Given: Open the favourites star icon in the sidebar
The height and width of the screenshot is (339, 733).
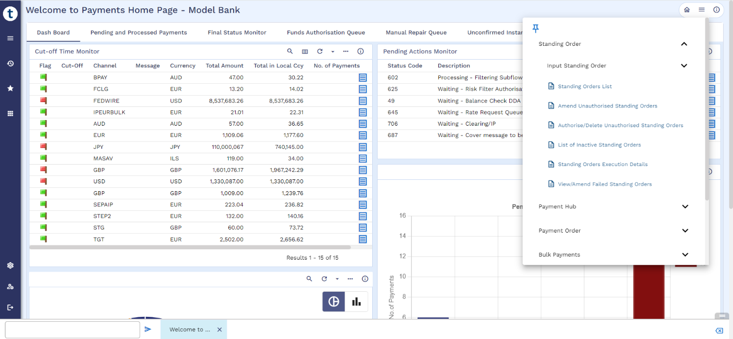Looking at the screenshot, I should click(10, 89).
